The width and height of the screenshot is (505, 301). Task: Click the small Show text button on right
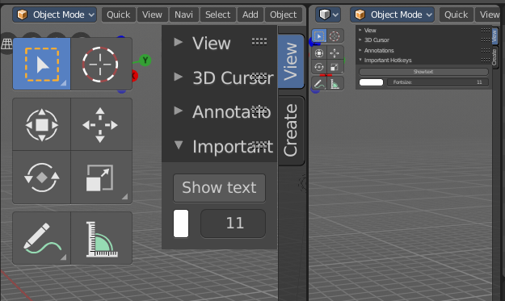[423, 72]
